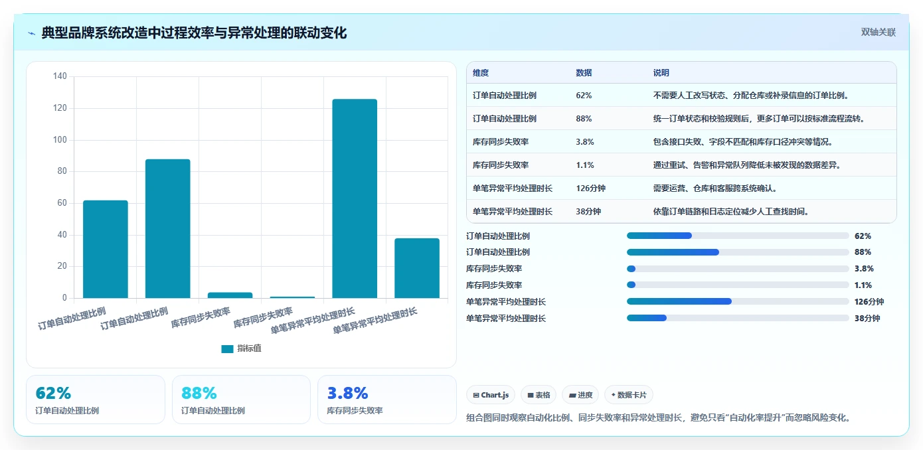Image resolution: width=923 pixels, height=450 pixels.
Task: Click the 100 label on the y-axis
Action: (x=60, y=140)
